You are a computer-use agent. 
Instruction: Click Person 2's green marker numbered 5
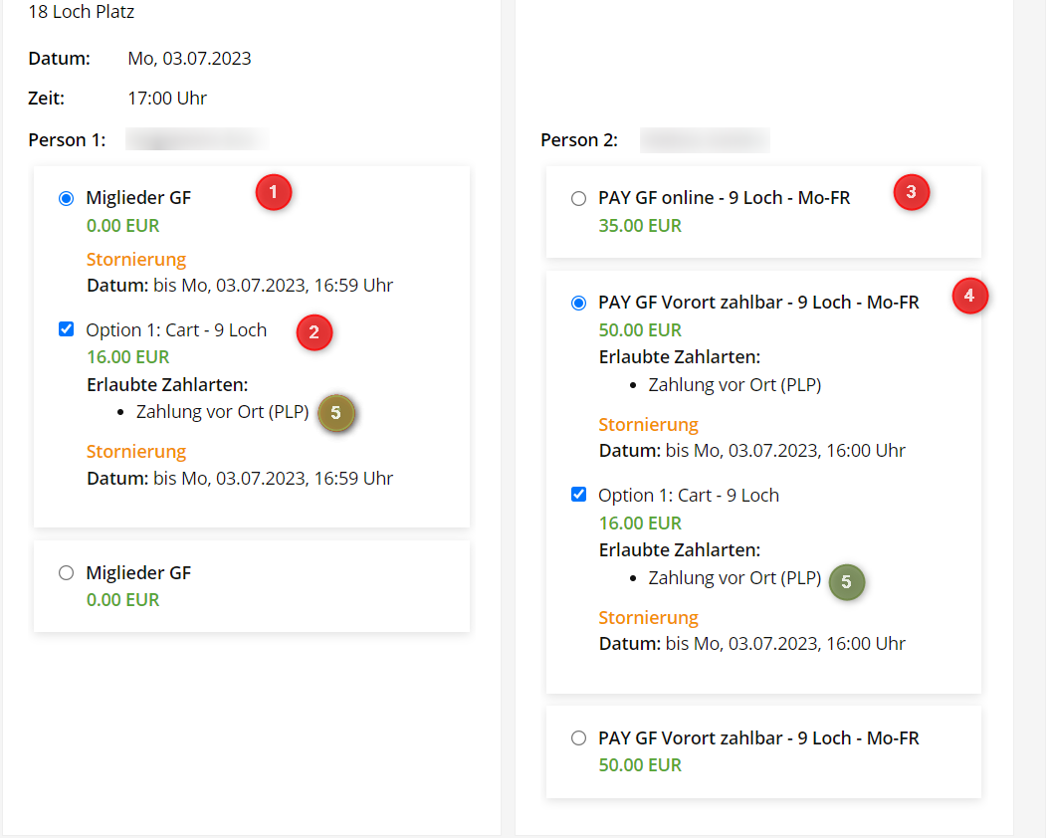pyautogui.click(x=847, y=582)
